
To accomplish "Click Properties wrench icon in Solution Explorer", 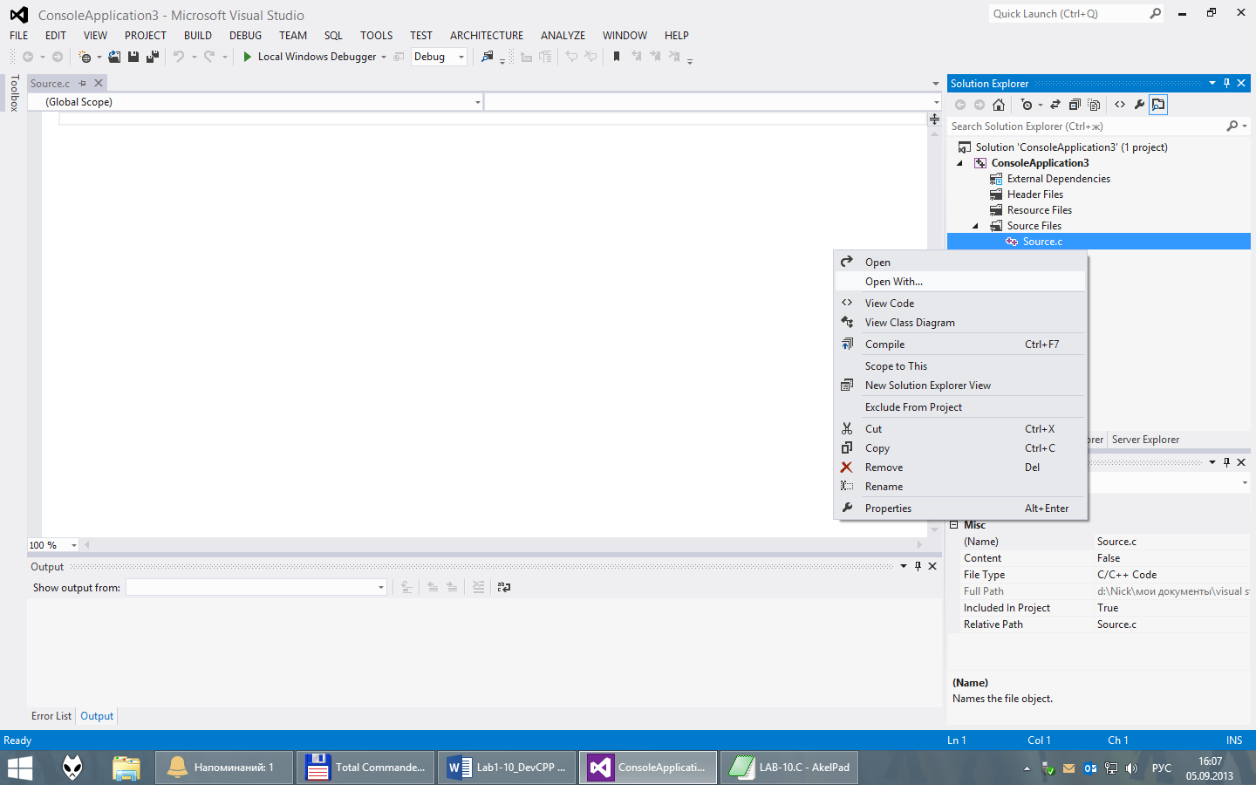I will (1139, 105).
